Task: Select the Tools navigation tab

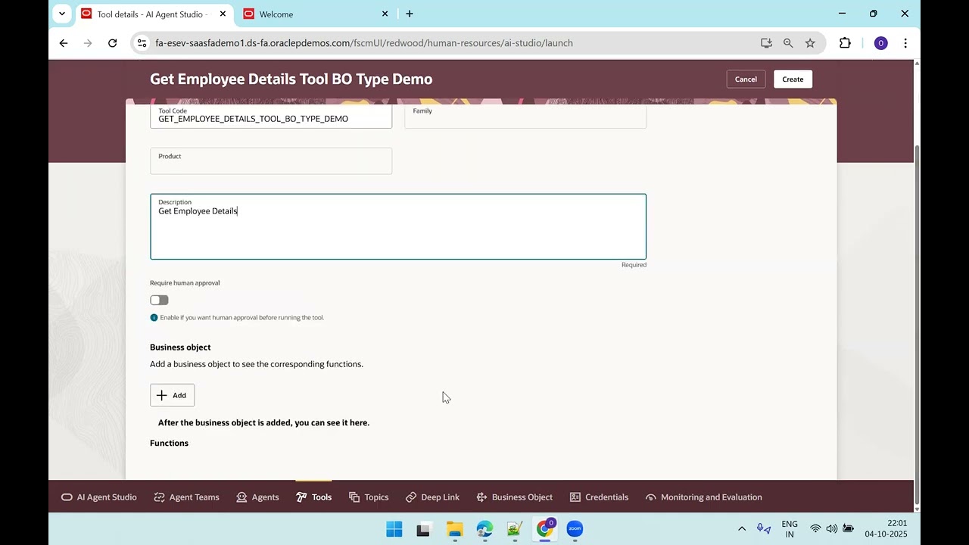Action: pyautogui.click(x=313, y=497)
